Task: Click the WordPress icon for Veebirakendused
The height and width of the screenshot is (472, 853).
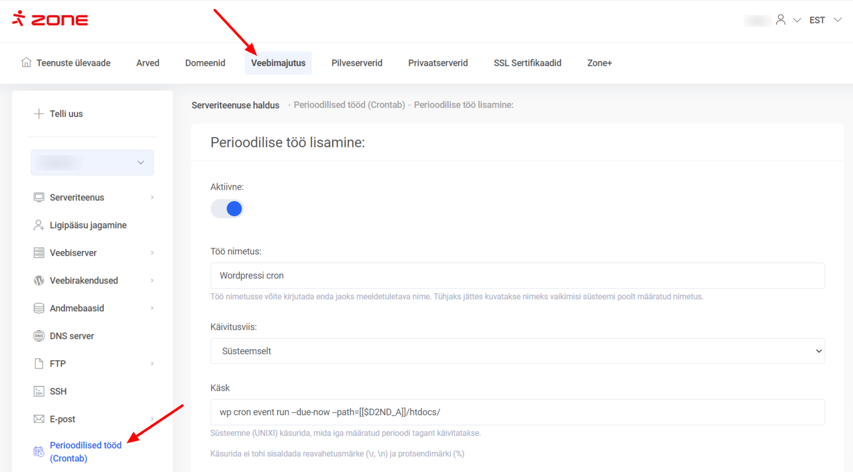Action: click(x=39, y=281)
